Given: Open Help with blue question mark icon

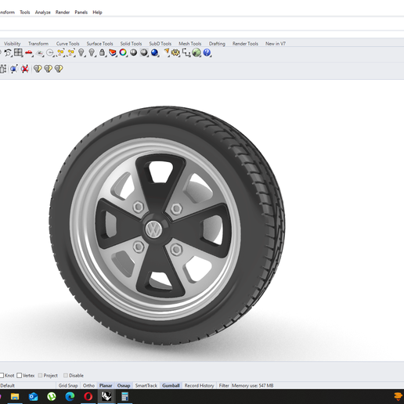Looking at the screenshot, I should pyautogui.click(x=207, y=52).
